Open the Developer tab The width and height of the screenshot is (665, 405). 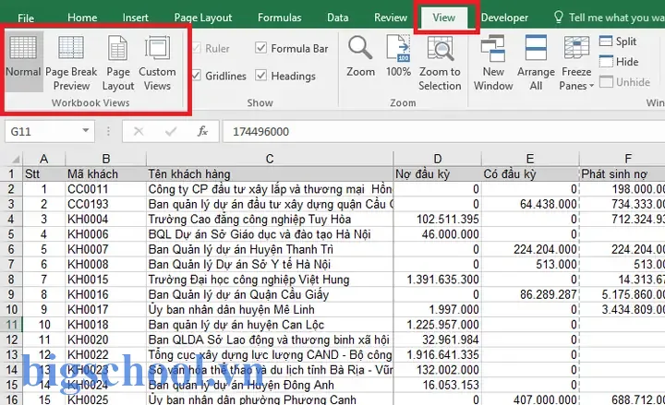click(504, 18)
